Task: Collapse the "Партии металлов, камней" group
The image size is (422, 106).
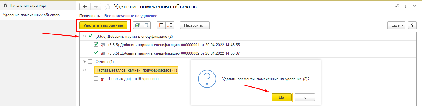Action: (84, 70)
